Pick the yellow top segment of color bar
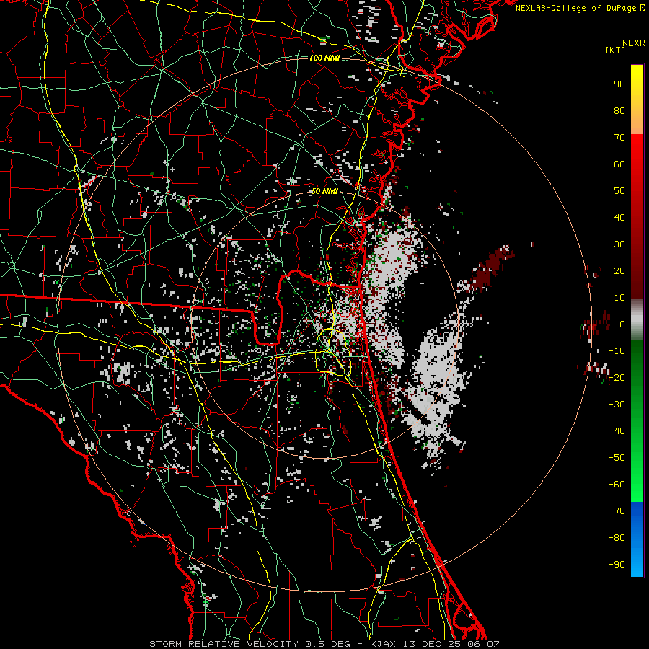The width and height of the screenshot is (649, 649). (x=637, y=100)
